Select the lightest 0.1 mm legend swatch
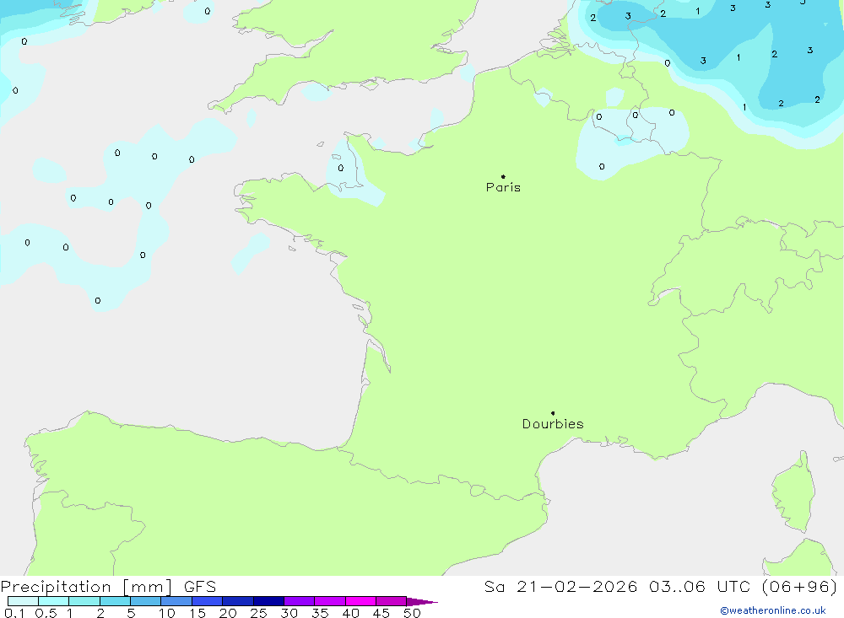The height and width of the screenshot is (618, 844). (23, 601)
